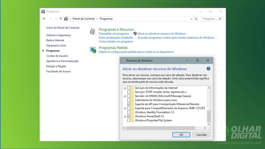The height and width of the screenshot is (149, 265).
Task: Click Desinstalar um programa link
Action: point(114,34)
